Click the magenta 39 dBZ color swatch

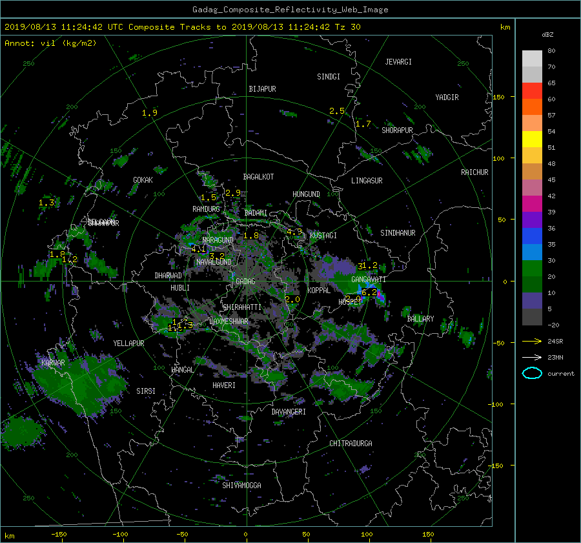tap(532, 203)
